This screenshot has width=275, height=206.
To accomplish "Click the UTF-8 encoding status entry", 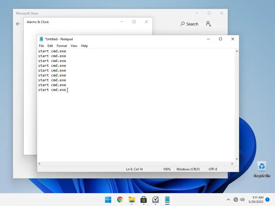I will click(213, 169).
